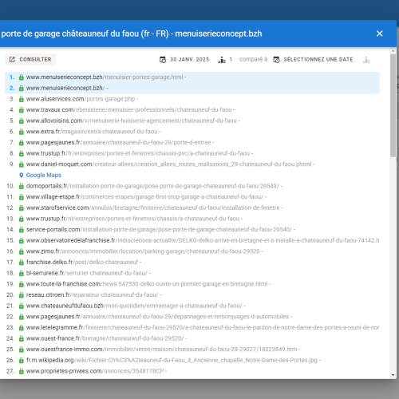This screenshot has width=399, height=399.
Task: Open the 30 JANV. 2025 date picker
Action: point(184,59)
